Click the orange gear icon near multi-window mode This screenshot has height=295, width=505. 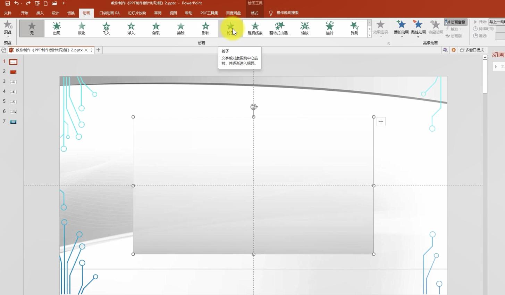click(454, 50)
